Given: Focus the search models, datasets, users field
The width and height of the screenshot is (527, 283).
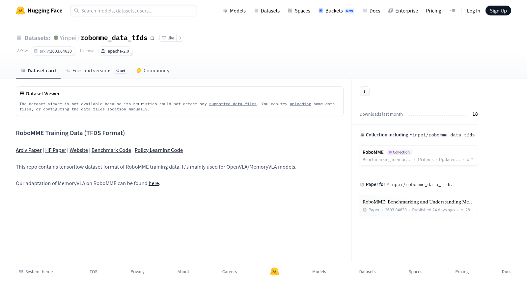Looking at the screenshot, I should point(134,11).
